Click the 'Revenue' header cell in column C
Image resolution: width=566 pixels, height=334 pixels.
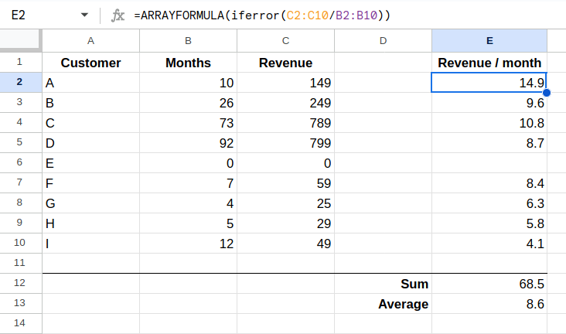tap(286, 63)
